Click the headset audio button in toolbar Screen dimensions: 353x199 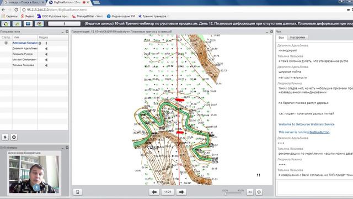6,23
